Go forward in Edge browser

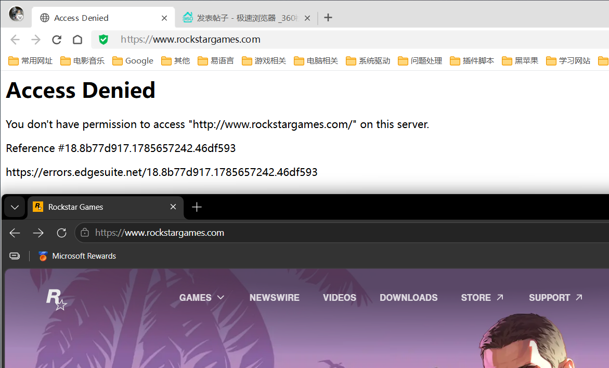coord(38,233)
